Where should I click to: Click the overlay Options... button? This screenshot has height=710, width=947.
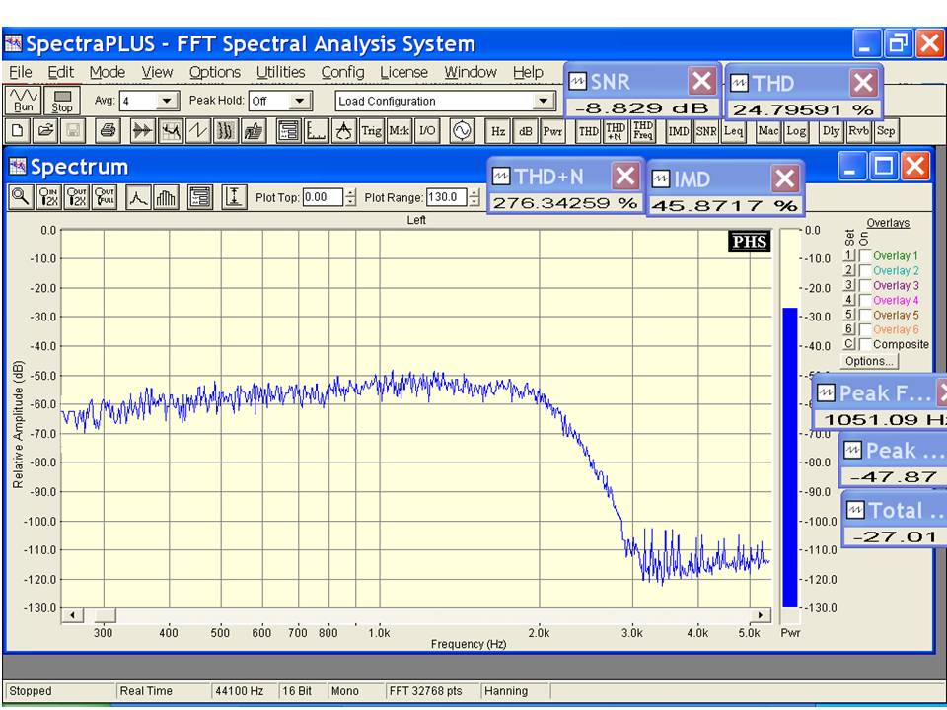tap(869, 361)
